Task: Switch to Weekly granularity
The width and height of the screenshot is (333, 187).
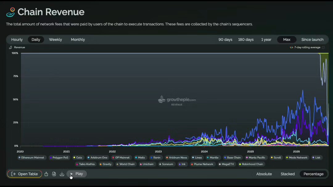Action: coord(55,40)
